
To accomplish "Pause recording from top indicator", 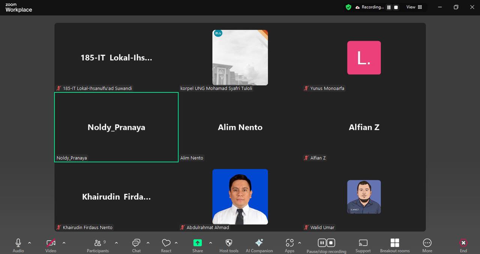I will coord(389,7).
